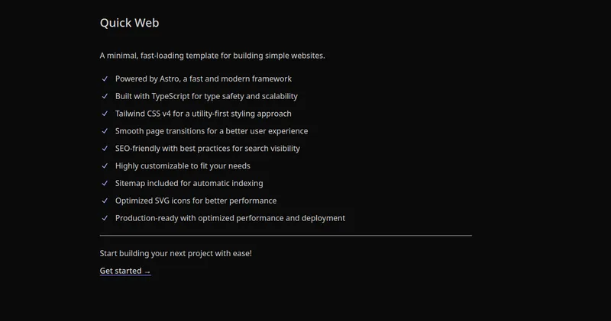The width and height of the screenshot is (611, 321).
Task: Click the Quick Web page title
Action: (129, 23)
